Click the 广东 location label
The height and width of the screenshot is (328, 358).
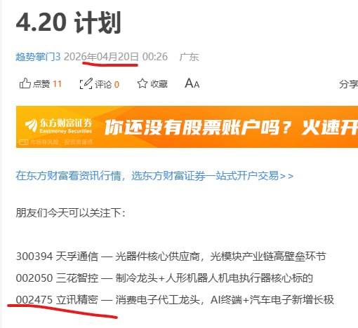click(189, 57)
